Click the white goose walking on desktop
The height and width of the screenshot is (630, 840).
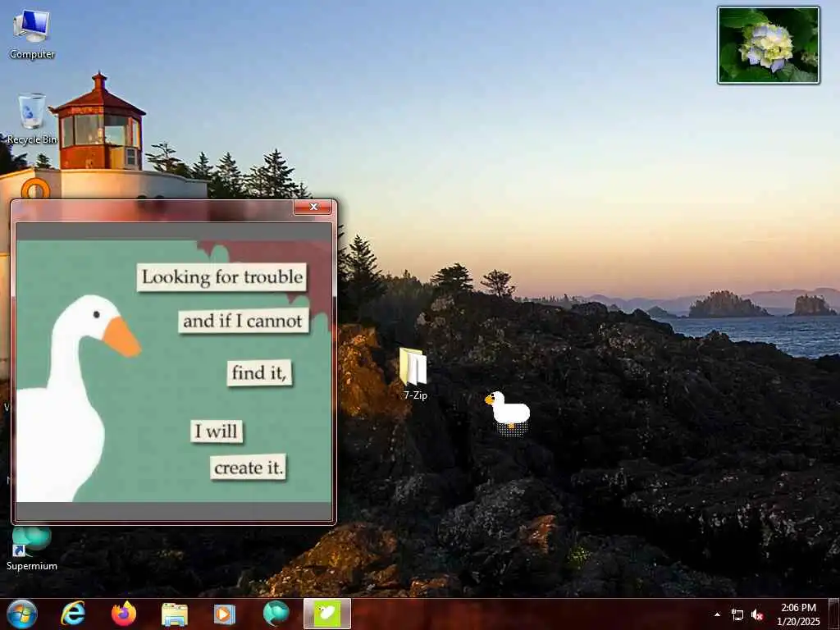click(x=508, y=412)
